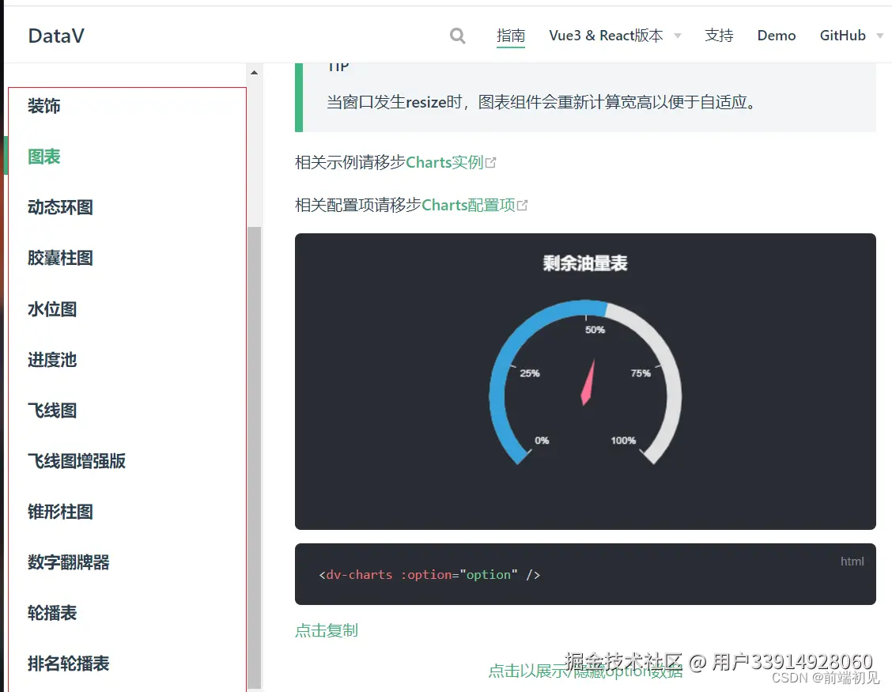Click the html language tag
This screenshot has width=892, height=692.
(x=852, y=562)
